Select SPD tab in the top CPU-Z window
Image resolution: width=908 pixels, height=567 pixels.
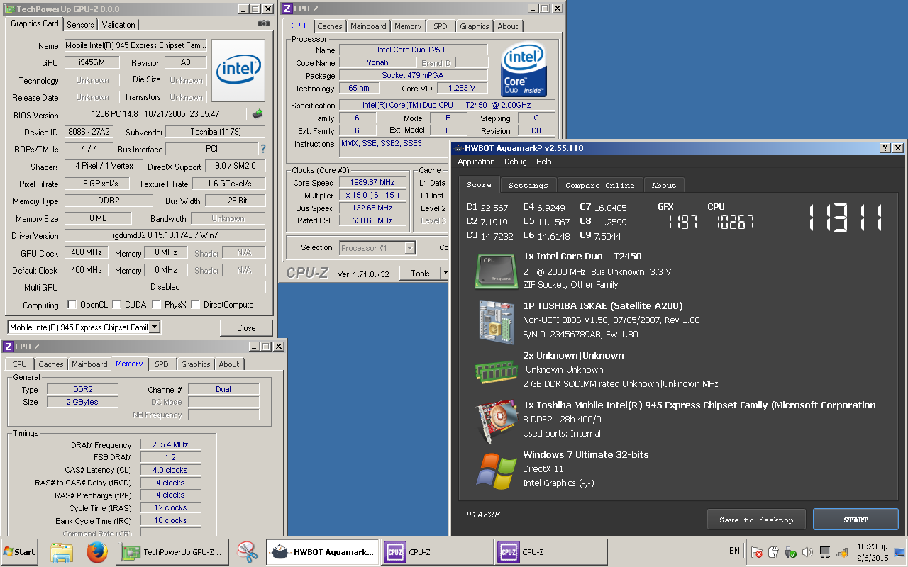point(441,26)
